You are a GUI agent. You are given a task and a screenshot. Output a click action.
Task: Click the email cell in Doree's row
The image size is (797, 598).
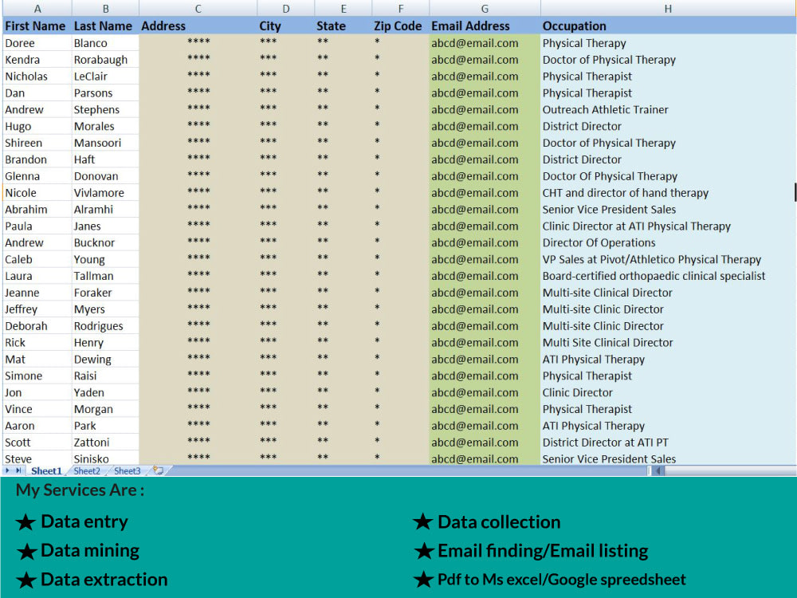tap(485, 43)
